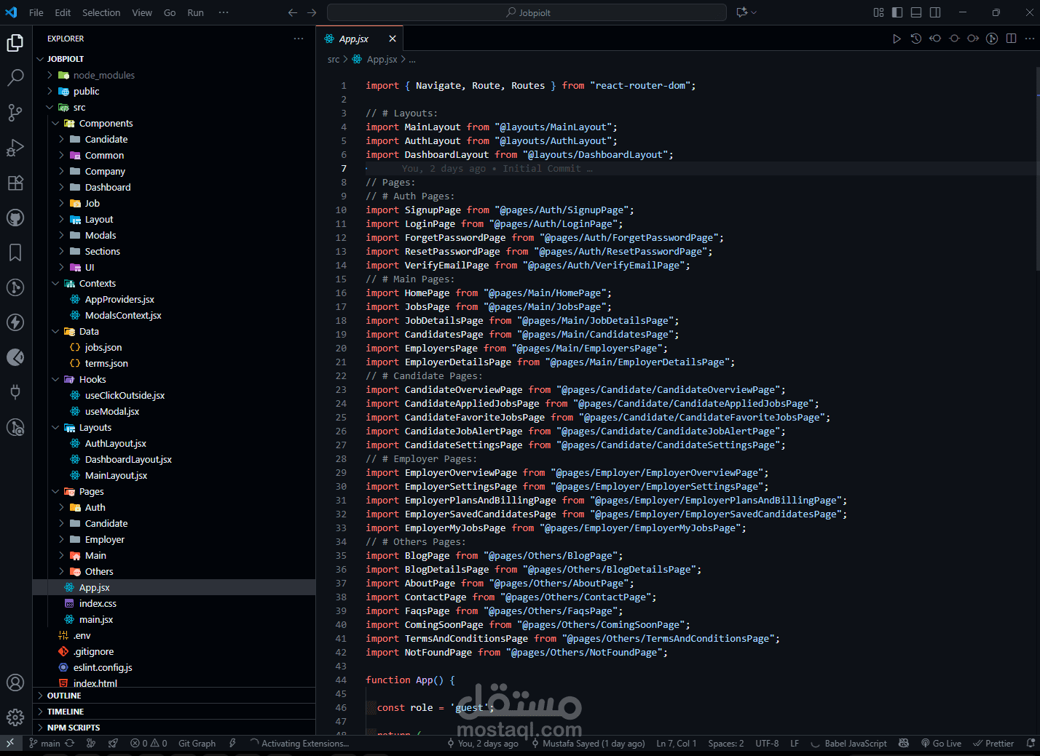Open the Extensions view

15,183
